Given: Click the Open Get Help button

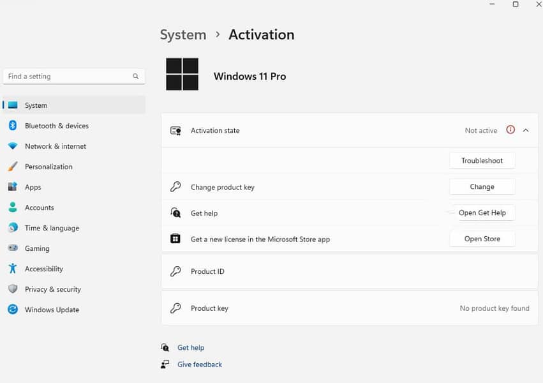Looking at the screenshot, I should 482,213.
